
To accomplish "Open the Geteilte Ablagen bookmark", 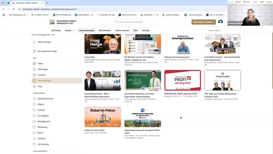I will coord(172,15).
